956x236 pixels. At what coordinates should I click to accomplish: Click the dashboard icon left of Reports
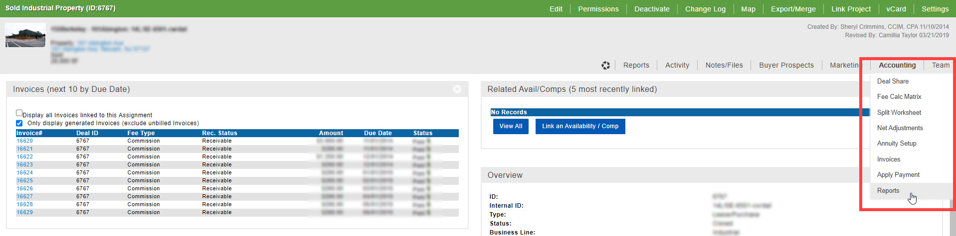(x=605, y=65)
